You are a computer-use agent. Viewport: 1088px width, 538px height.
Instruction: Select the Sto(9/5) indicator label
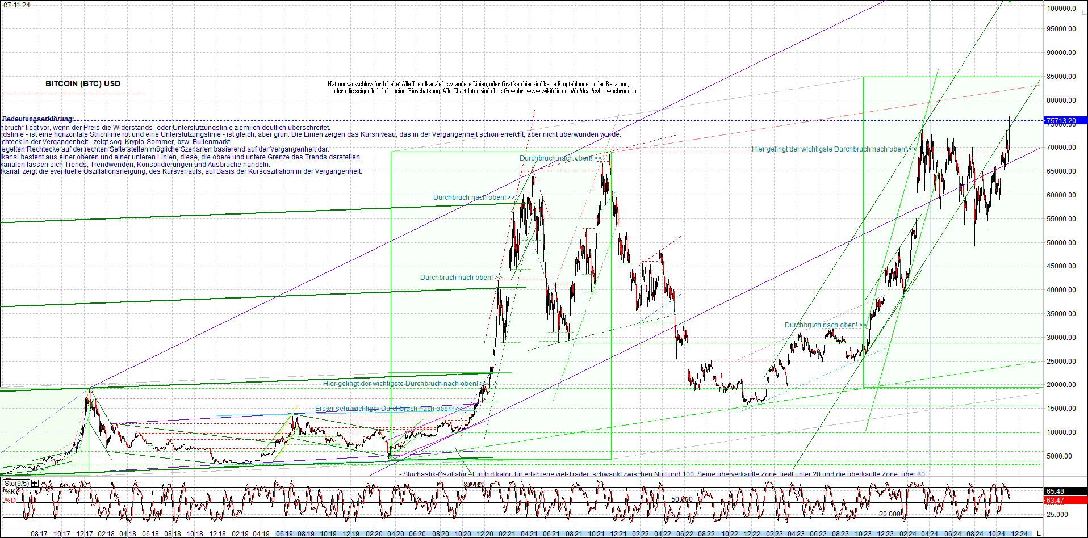(17, 483)
